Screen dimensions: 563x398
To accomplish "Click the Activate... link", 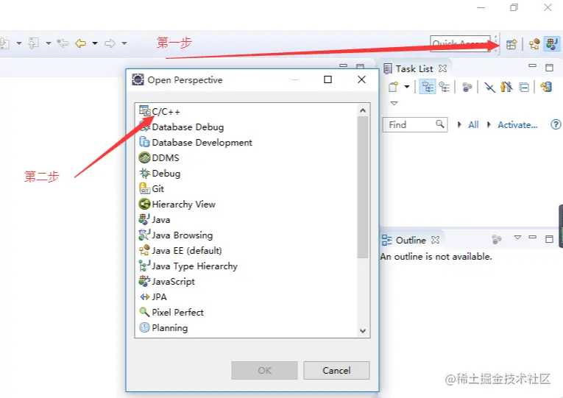I will pyautogui.click(x=517, y=124).
